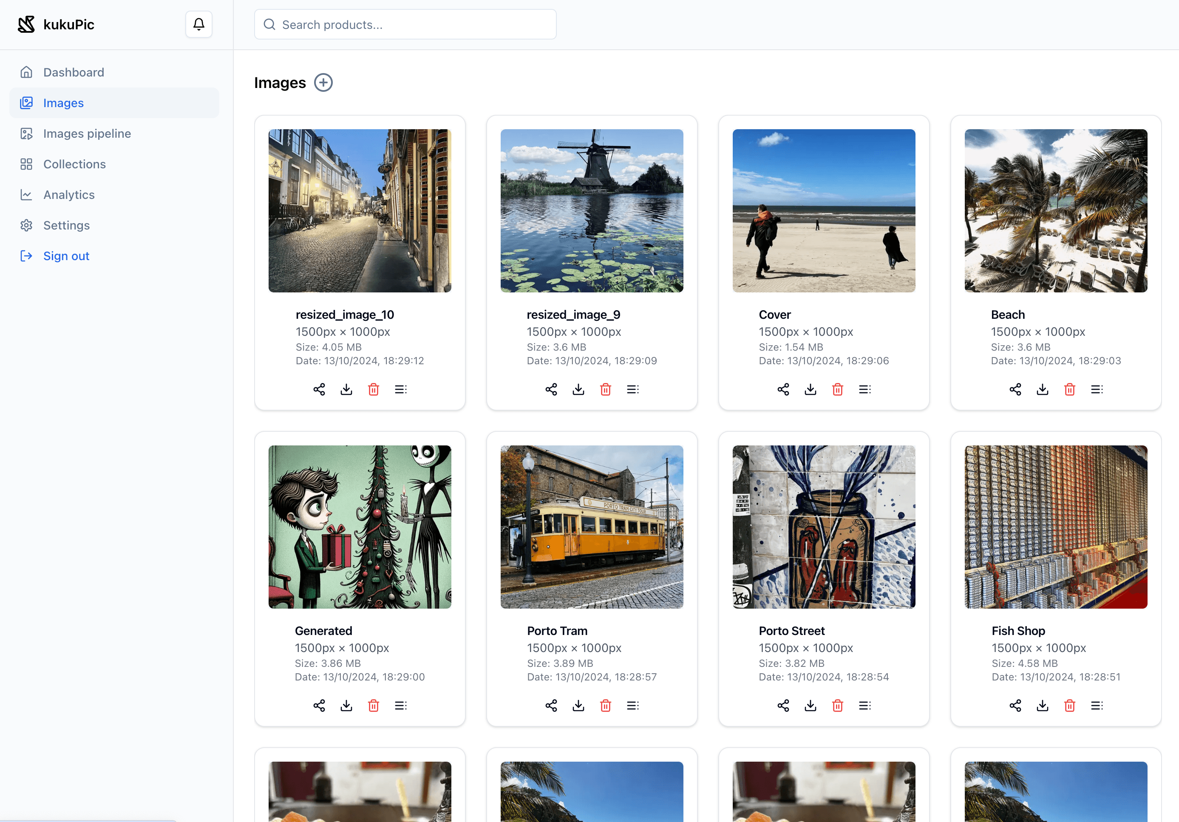Open details list for resized_image_9
This screenshot has height=822, width=1179.
(x=632, y=390)
